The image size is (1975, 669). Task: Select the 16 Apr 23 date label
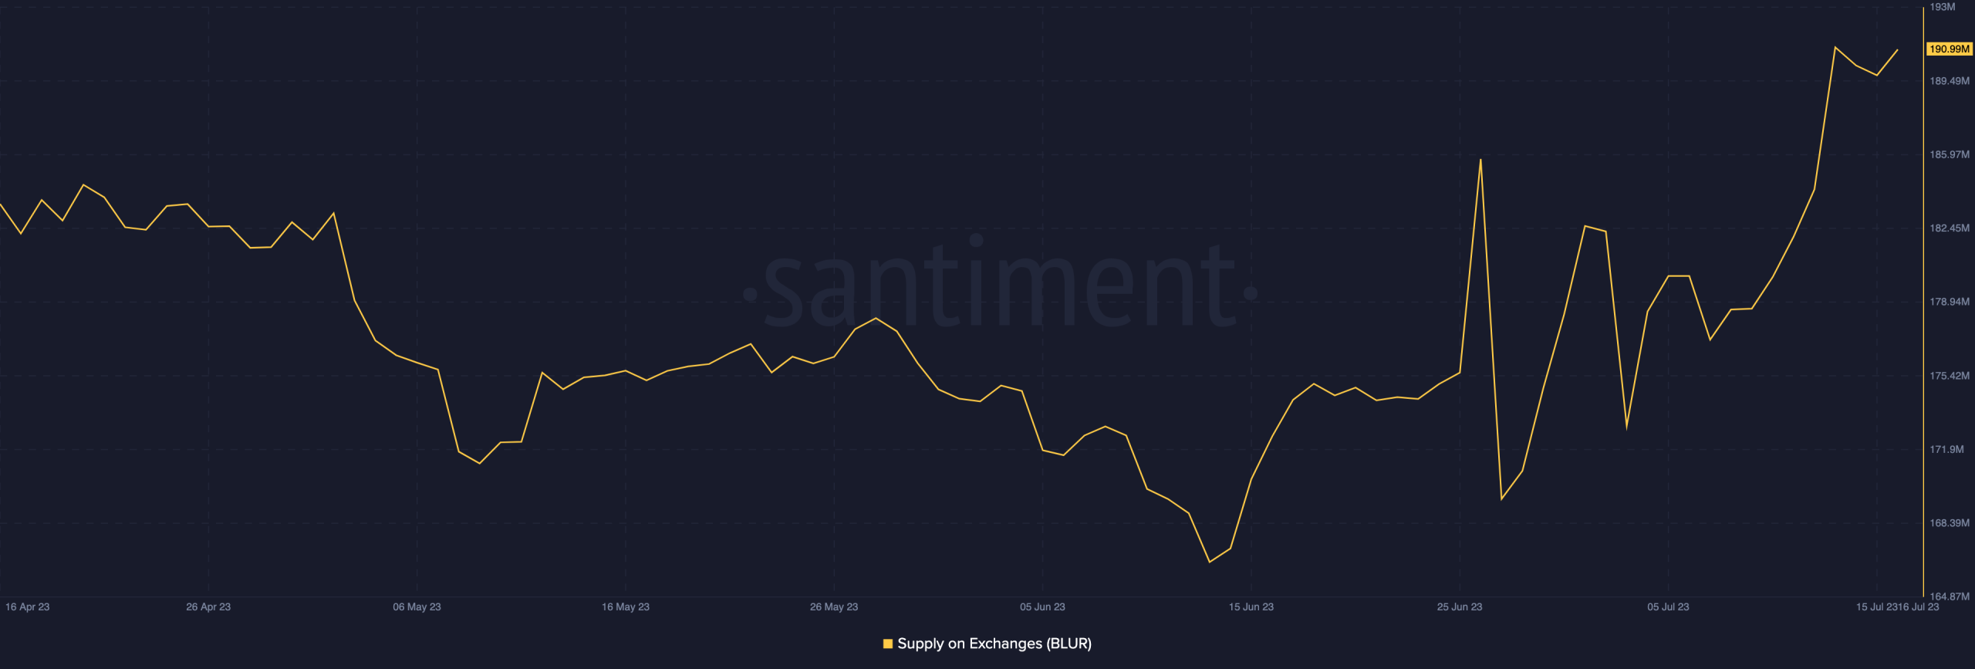[27, 607]
